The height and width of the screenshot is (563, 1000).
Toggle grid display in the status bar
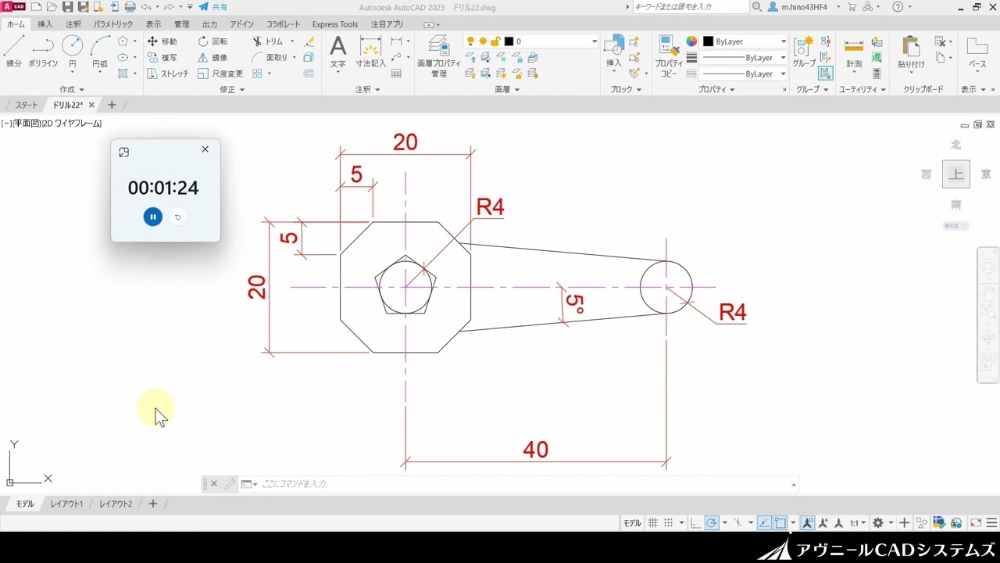pos(652,522)
